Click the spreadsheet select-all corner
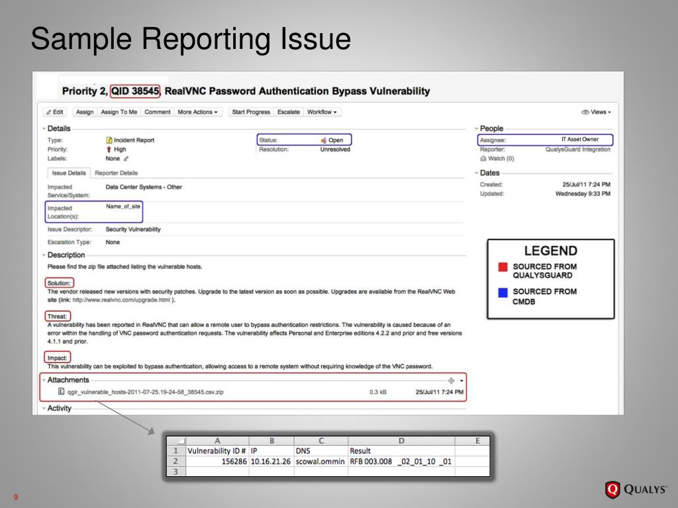This screenshot has height=508, width=678. (x=176, y=441)
